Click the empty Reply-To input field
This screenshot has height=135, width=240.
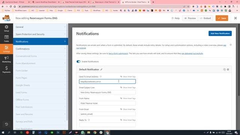point(107,125)
